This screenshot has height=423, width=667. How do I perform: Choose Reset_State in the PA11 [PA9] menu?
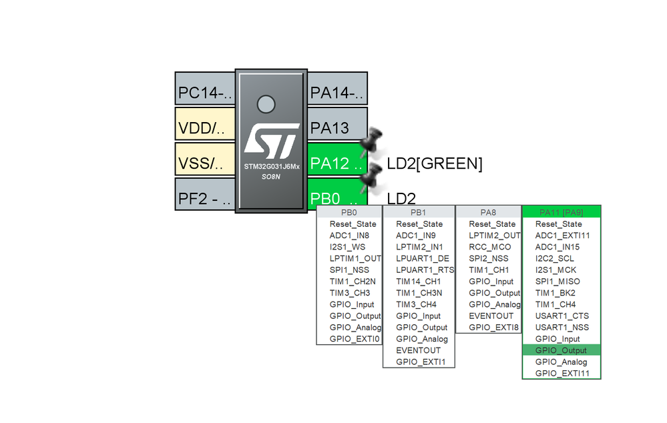[x=562, y=224]
